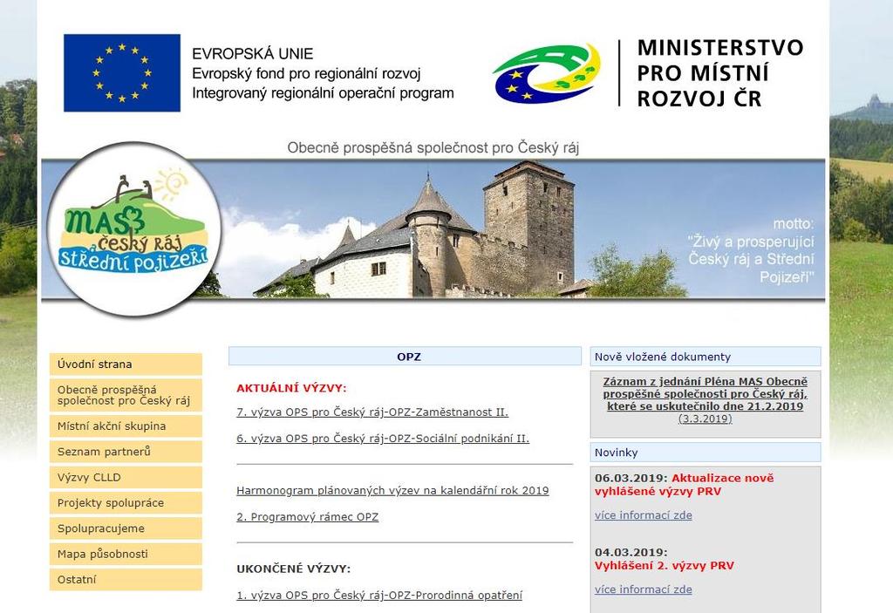Click více informací zde under 06.03.2019 news

pos(644,515)
